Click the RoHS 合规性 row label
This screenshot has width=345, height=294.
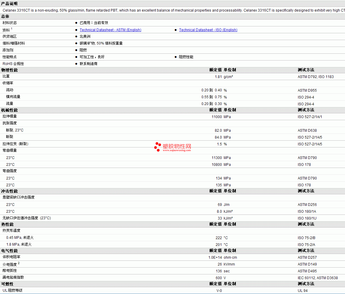point(13,64)
